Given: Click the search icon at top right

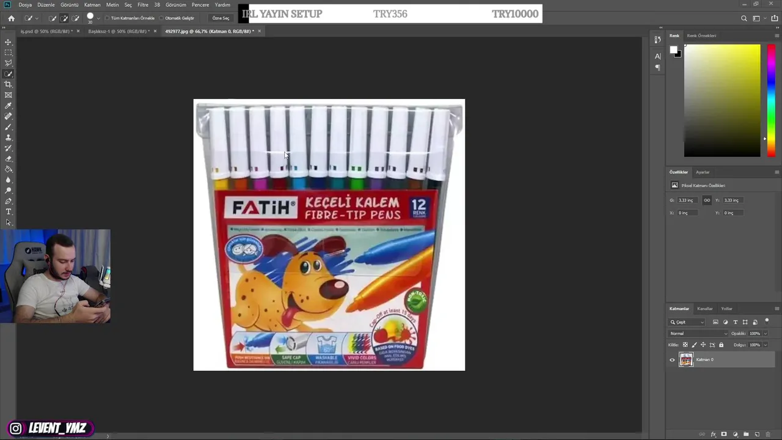Looking at the screenshot, I should [x=744, y=18].
